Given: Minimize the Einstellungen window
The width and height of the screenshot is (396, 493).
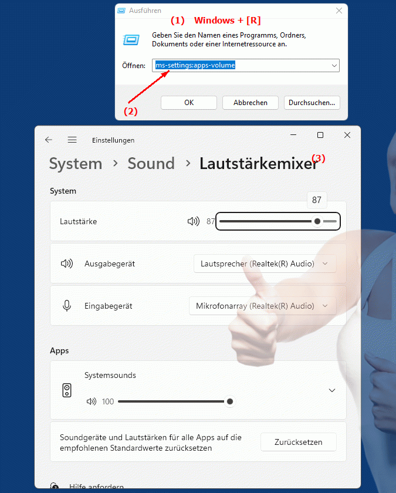Looking at the screenshot, I should (293, 135).
